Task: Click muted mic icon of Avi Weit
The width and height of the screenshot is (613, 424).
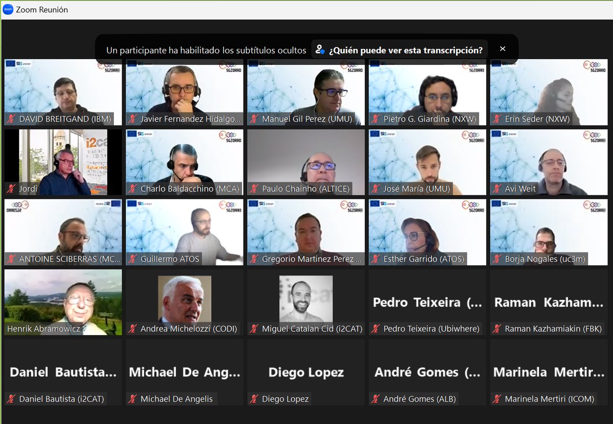Action: pyautogui.click(x=498, y=189)
